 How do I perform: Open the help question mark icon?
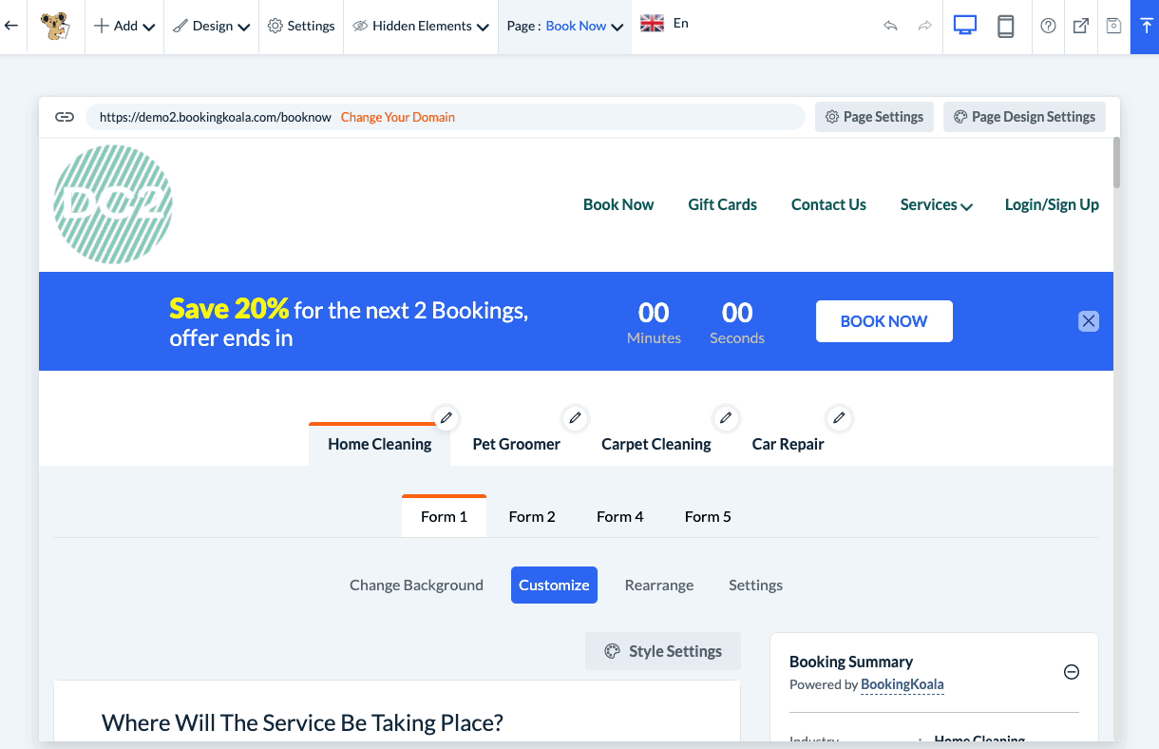pyautogui.click(x=1048, y=27)
